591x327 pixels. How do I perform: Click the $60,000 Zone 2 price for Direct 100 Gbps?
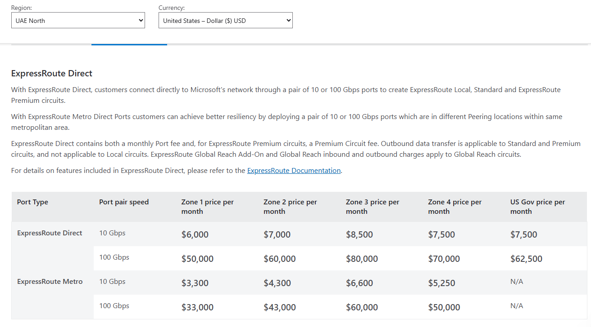280,259
